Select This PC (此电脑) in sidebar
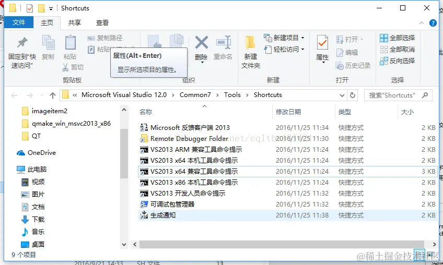Viewport: 443px width, 265px height. click(x=32, y=170)
